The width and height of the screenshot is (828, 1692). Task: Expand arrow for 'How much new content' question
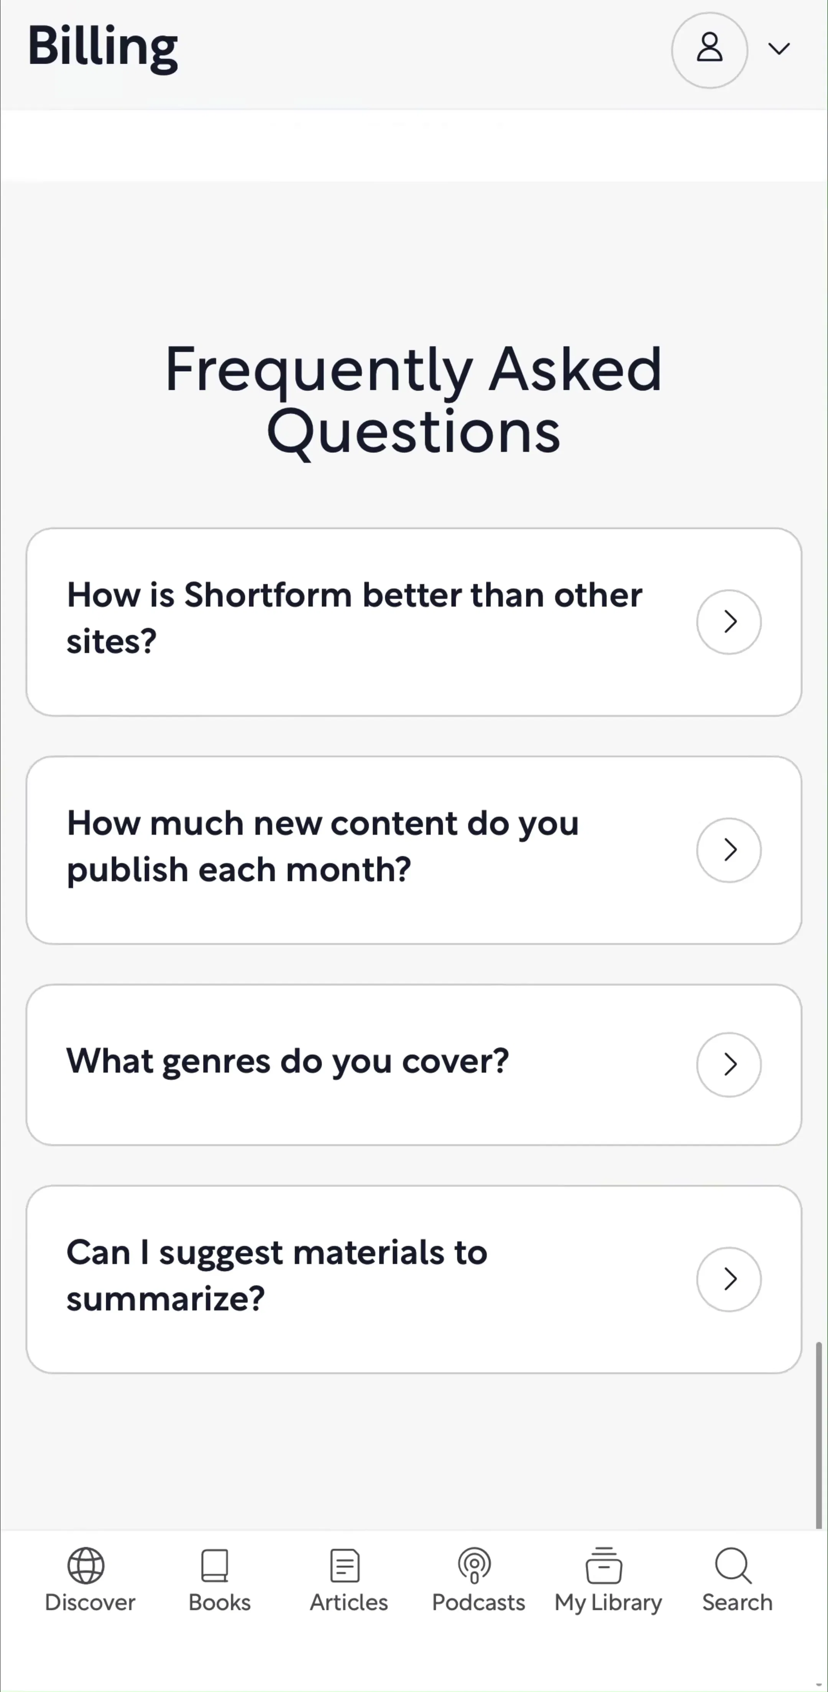729,849
